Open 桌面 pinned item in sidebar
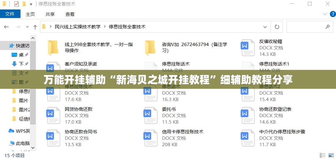The height and width of the screenshot is (159, 336). (20, 55)
